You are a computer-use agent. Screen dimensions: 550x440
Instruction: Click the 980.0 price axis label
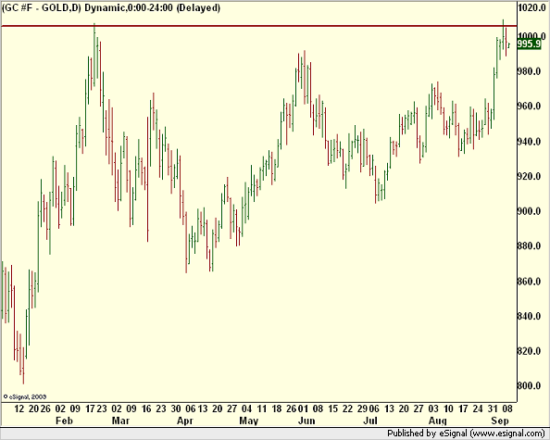[x=529, y=71]
